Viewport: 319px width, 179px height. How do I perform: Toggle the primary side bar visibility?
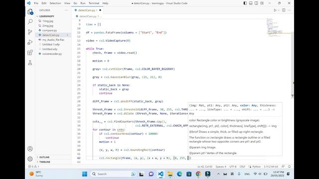245,3
